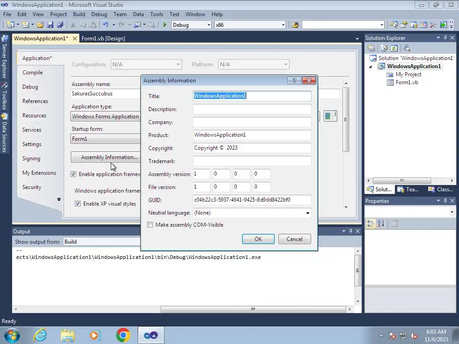Switch to Team Explorer tab in bottom panel
Image resolution: width=459 pixels, height=344 pixels.
coord(408,189)
